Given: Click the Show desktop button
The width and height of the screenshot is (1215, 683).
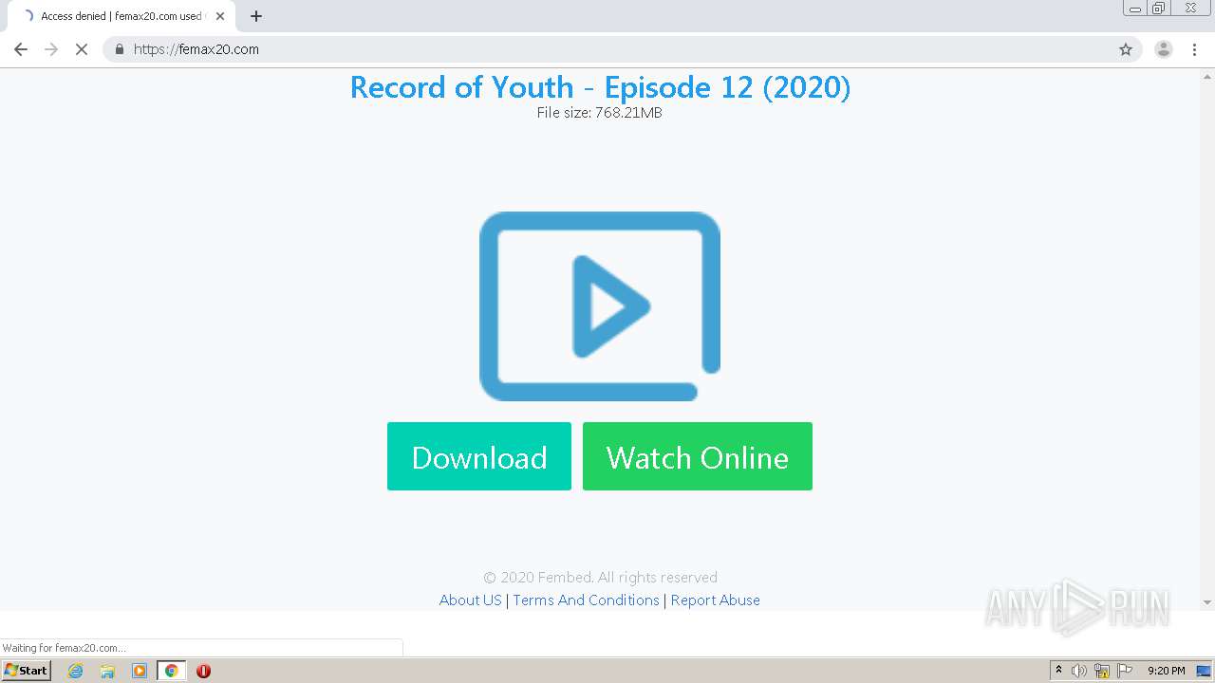Looking at the screenshot, I should [1205, 671].
